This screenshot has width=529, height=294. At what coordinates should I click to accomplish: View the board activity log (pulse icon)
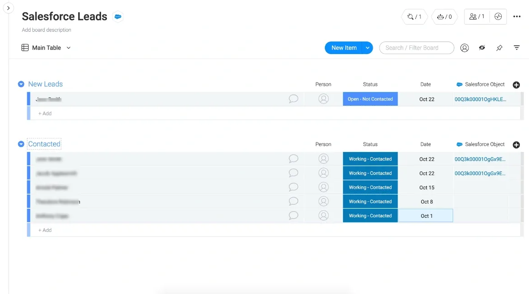pyautogui.click(x=499, y=16)
